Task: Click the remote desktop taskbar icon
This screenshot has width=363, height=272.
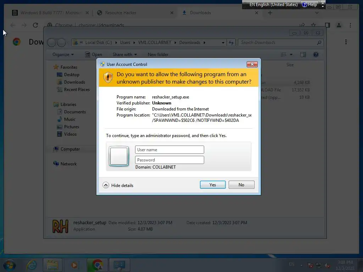Action: point(119,265)
